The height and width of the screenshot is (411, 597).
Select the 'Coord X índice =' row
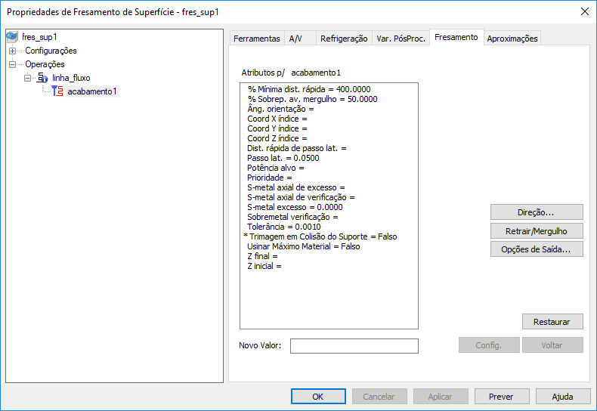[277, 119]
